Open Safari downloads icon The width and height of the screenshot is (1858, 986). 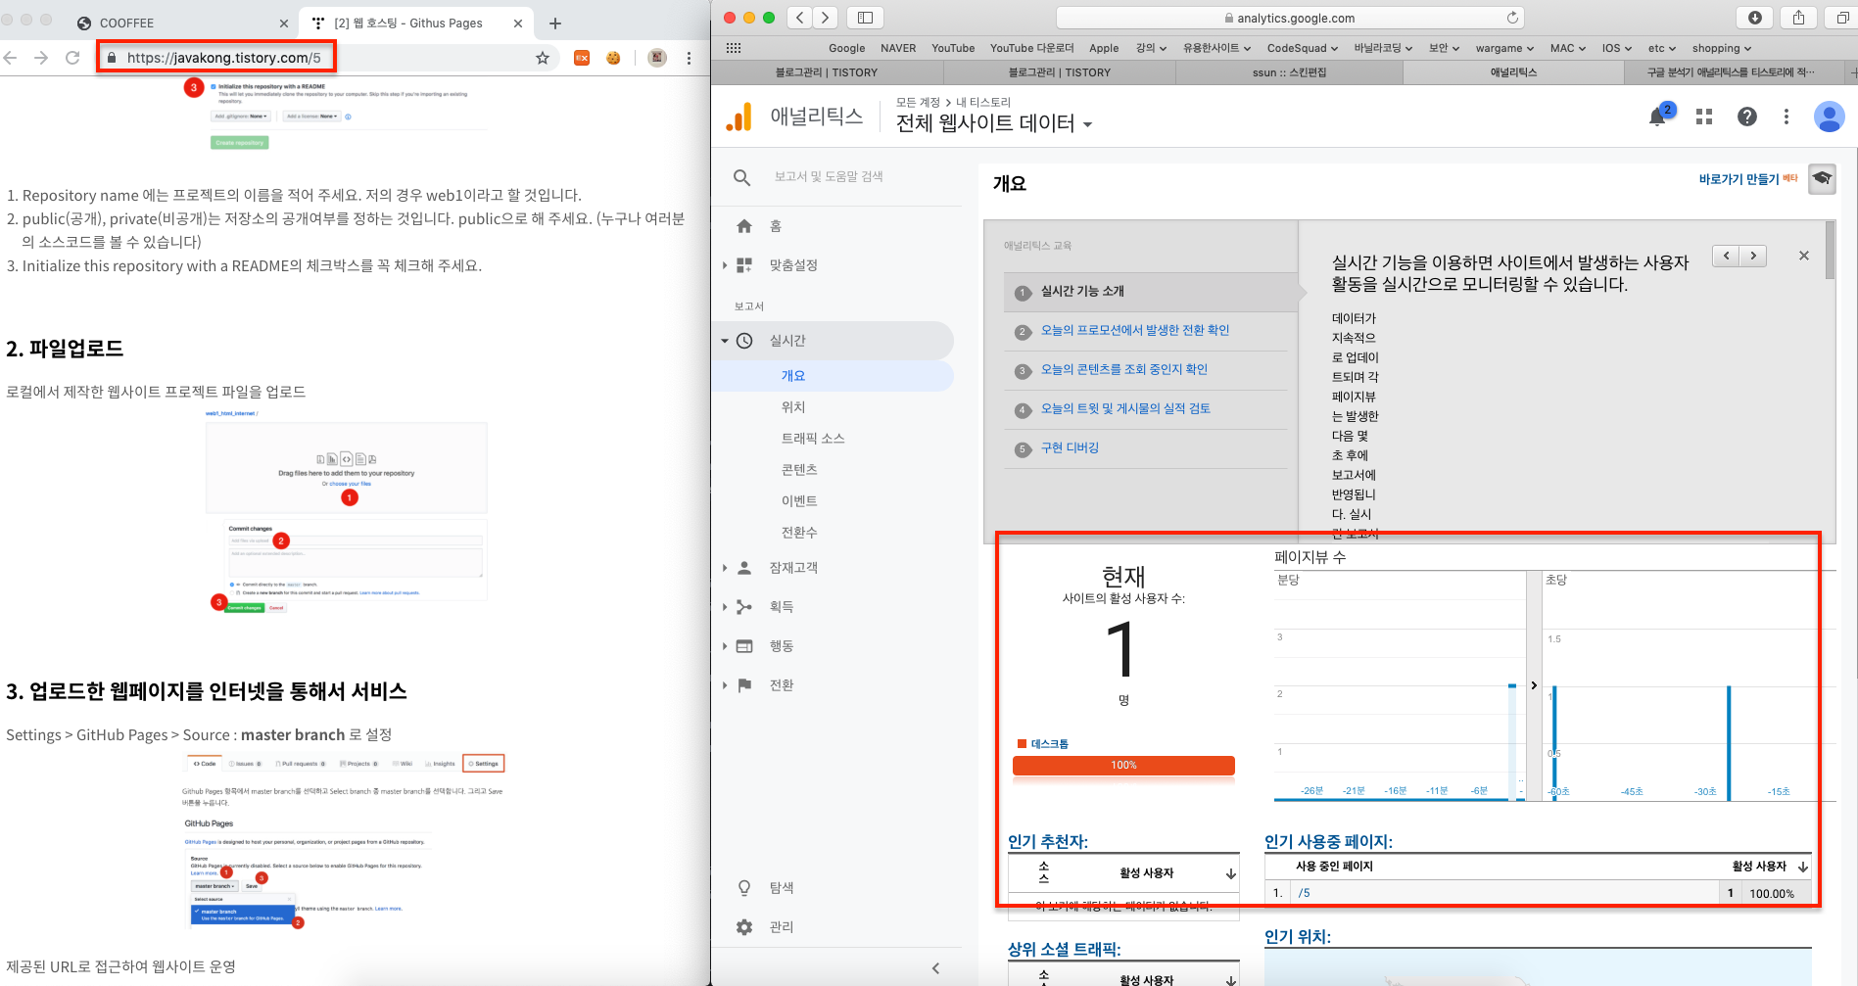click(1755, 17)
